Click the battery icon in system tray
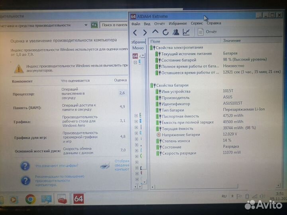The height and width of the screenshot is (215, 287). point(247,196)
